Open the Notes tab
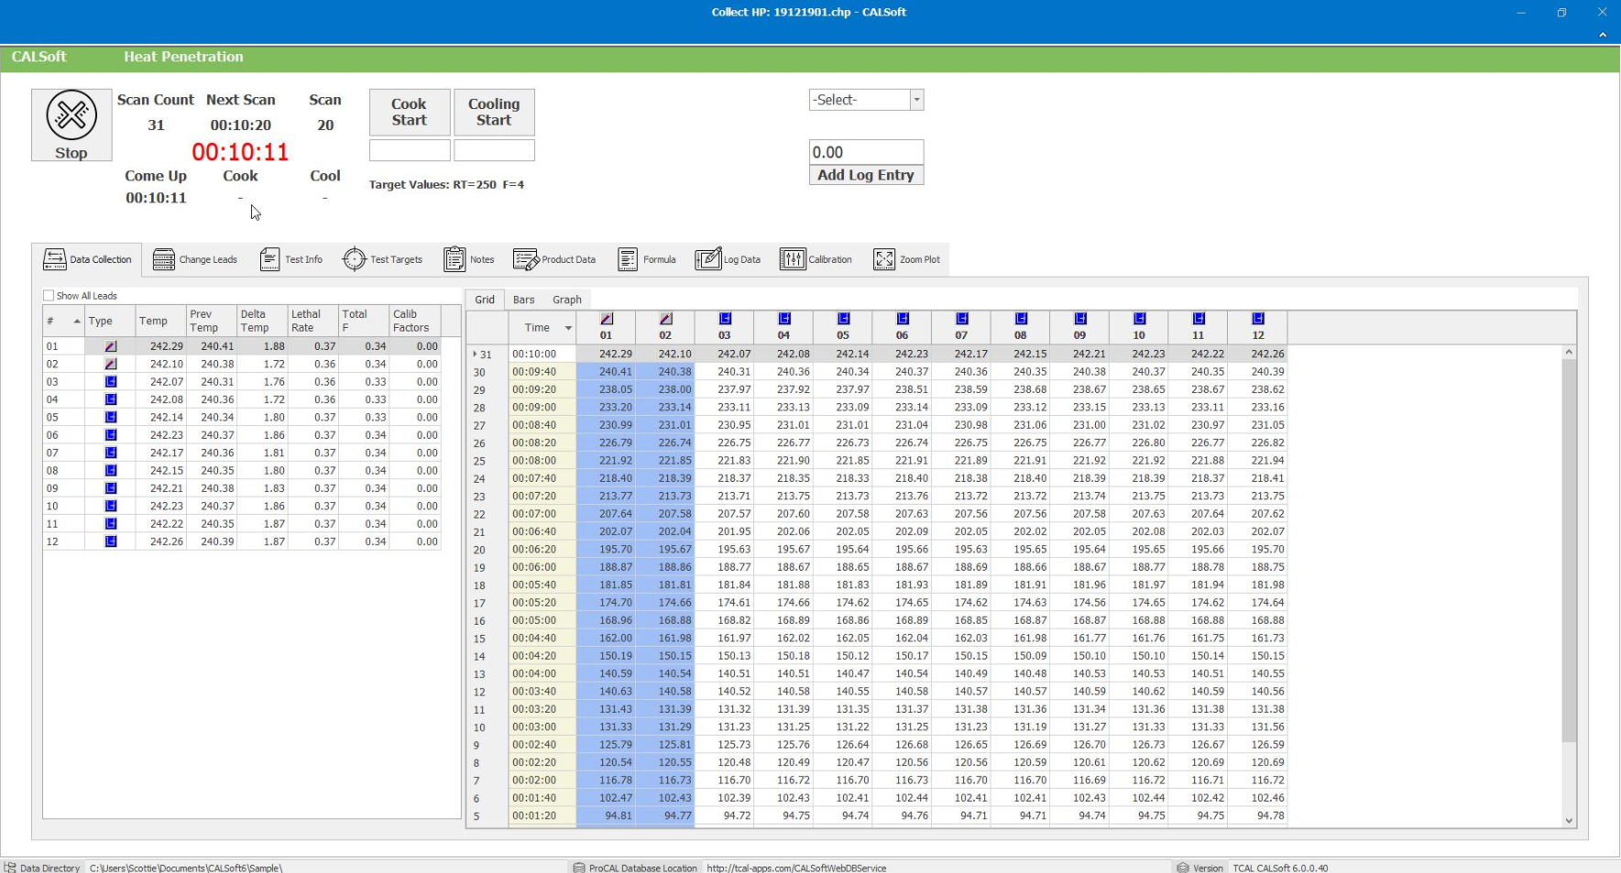 (468, 259)
